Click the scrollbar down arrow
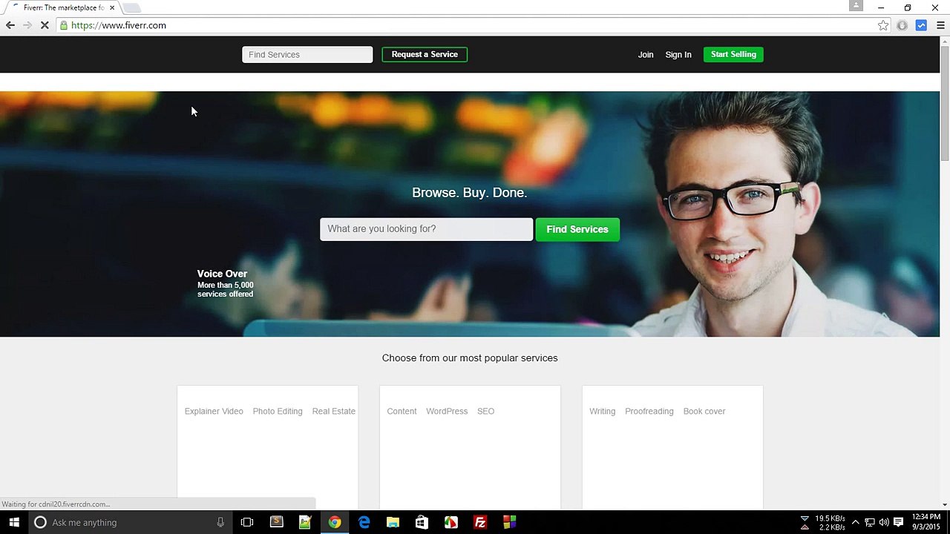 [x=945, y=504]
